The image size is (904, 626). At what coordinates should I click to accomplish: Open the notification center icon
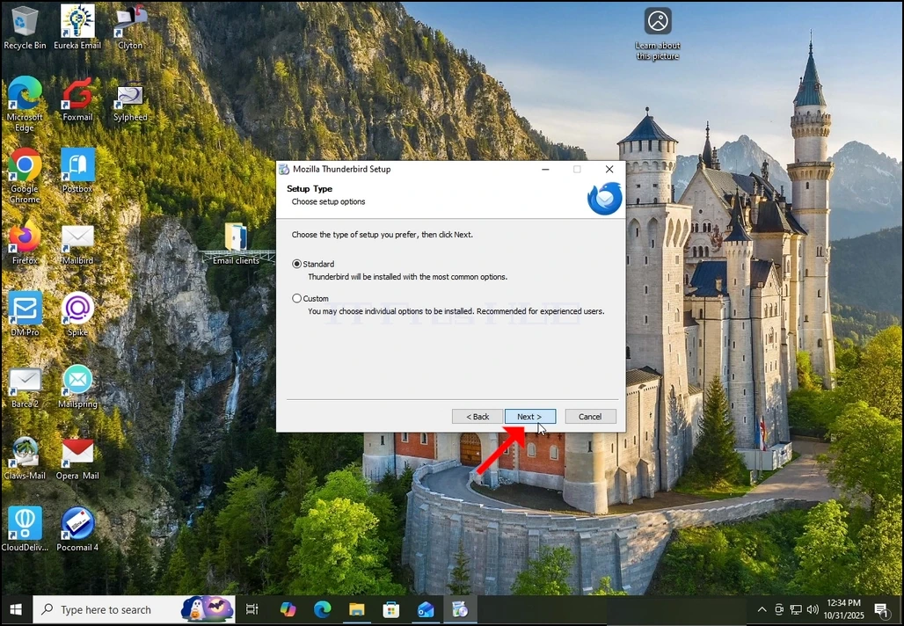click(880, 610)
